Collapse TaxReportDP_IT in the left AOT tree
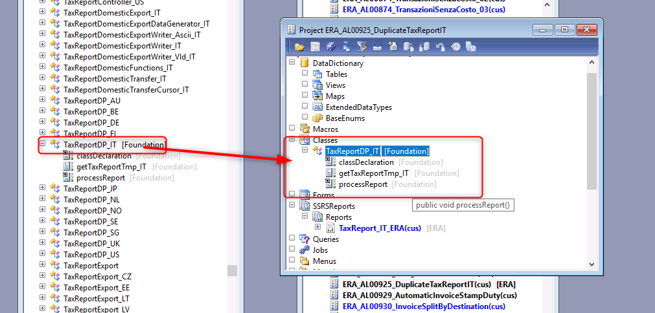655x313 pixels. 43,144
